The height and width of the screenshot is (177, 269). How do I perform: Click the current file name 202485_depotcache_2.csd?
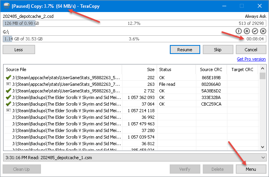pos(28,16)
